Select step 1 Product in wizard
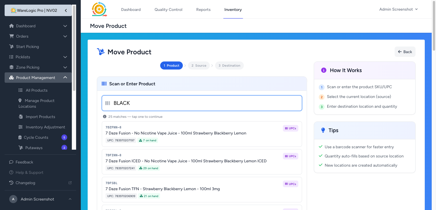Viewport: 436px width, 210px height. point(172,65)
